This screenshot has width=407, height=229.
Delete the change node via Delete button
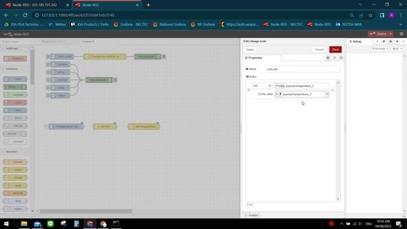pos(250,50)
